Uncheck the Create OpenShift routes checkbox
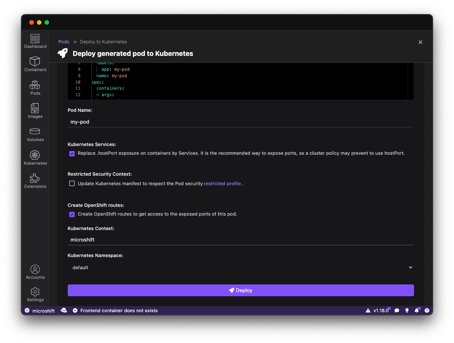This screenshot has height=343, width=454. pyautogui.click(x=72, y=214)
